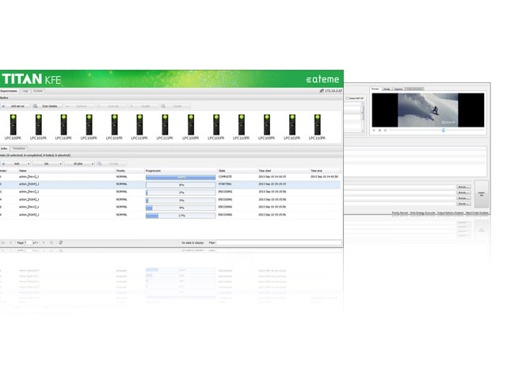Go to the next page of jobs
Image resolution: width=507 pixels, height=380 pixels.
pos(44,243)
